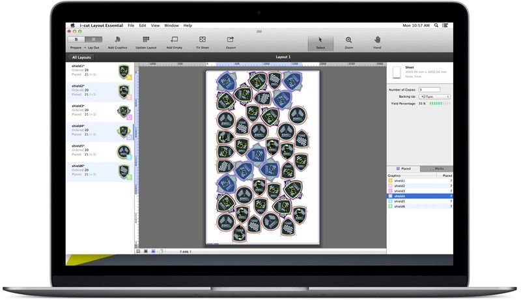521x300 pixels.
Task: Click the shield4* name in left list
Action: [x=78, y=126]
